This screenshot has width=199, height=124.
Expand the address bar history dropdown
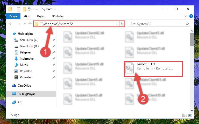tap(117, 24)
